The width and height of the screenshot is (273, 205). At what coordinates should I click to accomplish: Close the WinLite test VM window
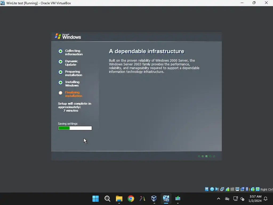pos(266,3)
